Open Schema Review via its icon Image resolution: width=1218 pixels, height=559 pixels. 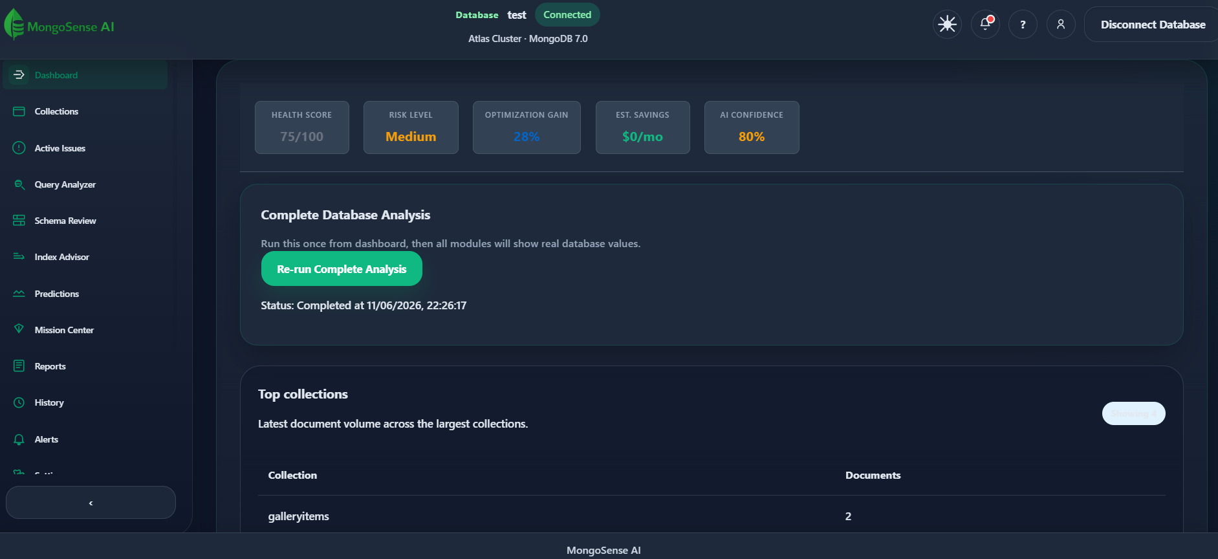click(x=19, y=221)
